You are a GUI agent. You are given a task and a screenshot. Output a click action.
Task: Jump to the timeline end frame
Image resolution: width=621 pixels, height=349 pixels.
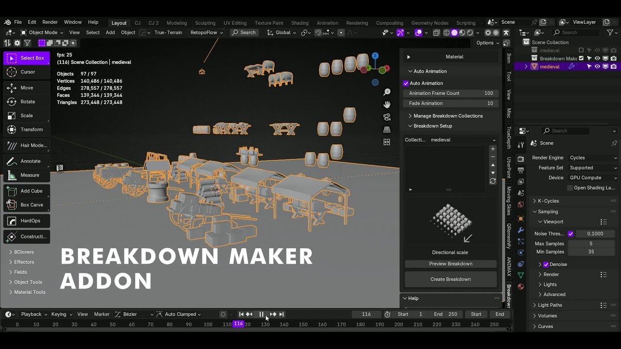point(281,314)
